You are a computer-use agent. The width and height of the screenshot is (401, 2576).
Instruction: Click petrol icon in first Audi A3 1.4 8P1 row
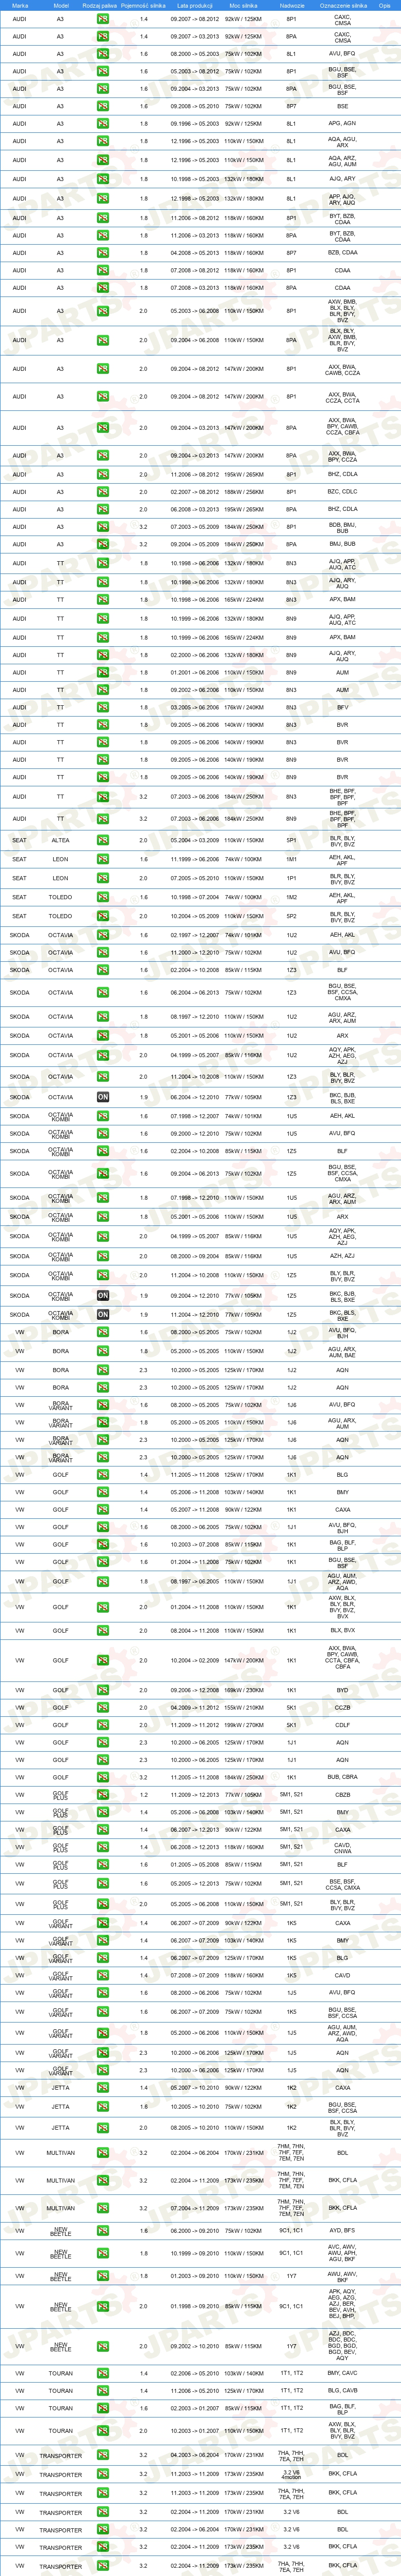(x=103, y=20)
